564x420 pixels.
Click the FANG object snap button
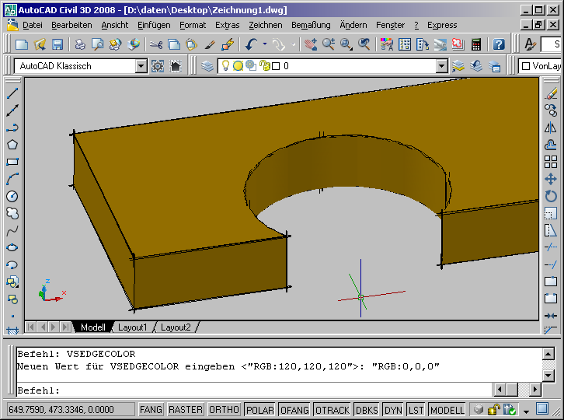(x=151, y=410)
